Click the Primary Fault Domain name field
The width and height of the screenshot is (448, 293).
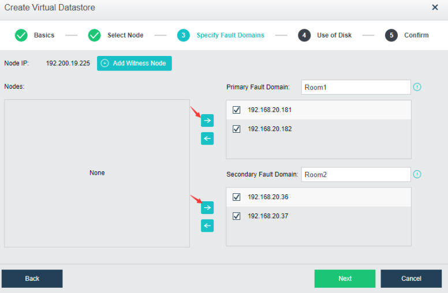point(356,87)
